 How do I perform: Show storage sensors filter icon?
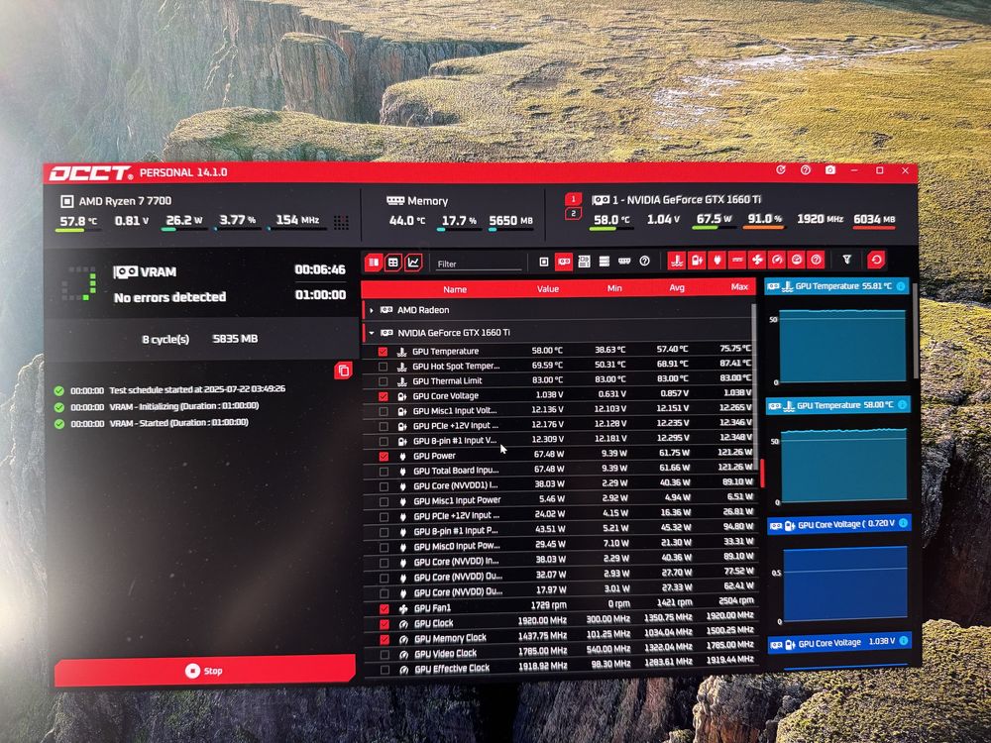click(x=605, y=262)
